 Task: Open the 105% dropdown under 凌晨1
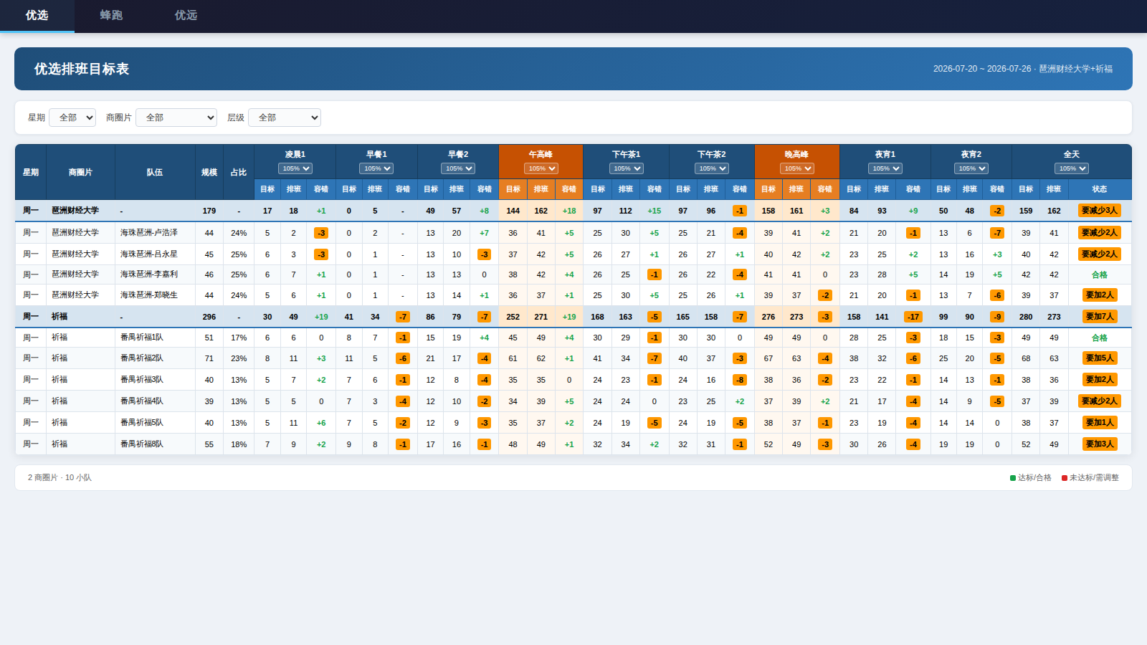[295, 168]
